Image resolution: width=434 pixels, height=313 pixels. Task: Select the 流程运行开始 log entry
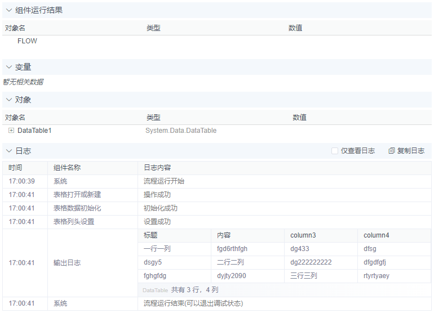coord(164,181)
